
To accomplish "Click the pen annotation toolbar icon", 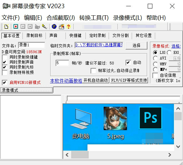I will click(x=44, y=27).
